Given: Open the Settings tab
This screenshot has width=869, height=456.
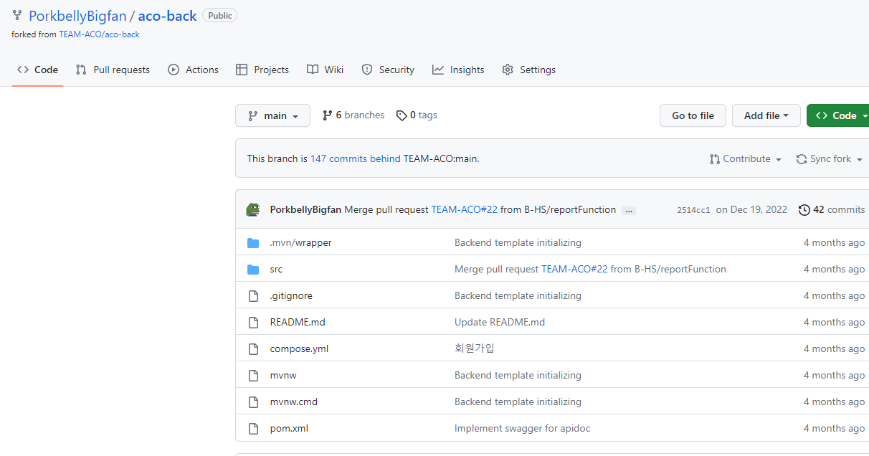Looking at the screenshot, I should (x=529, y=70).
